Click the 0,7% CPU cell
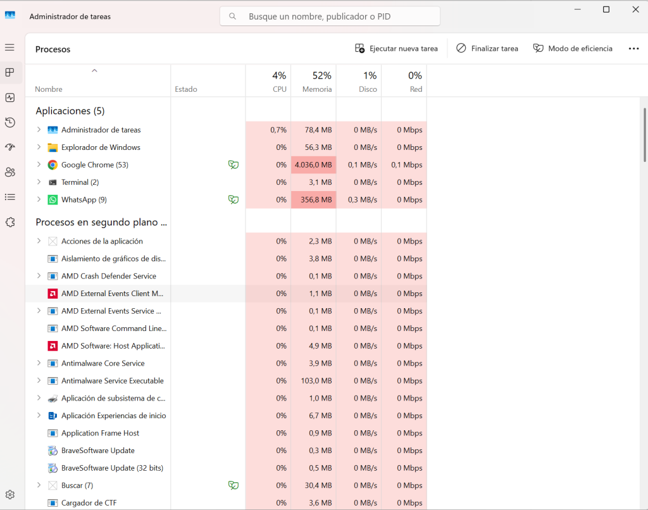 click(268, 130)
